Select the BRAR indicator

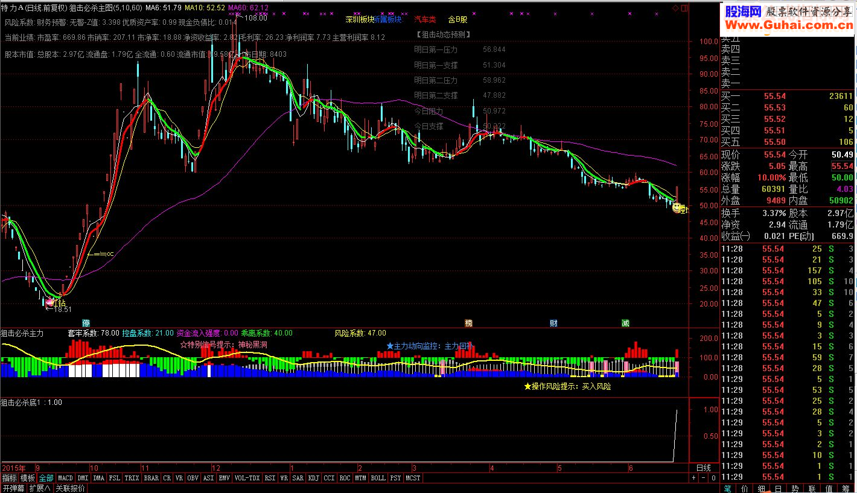[151, 478]
